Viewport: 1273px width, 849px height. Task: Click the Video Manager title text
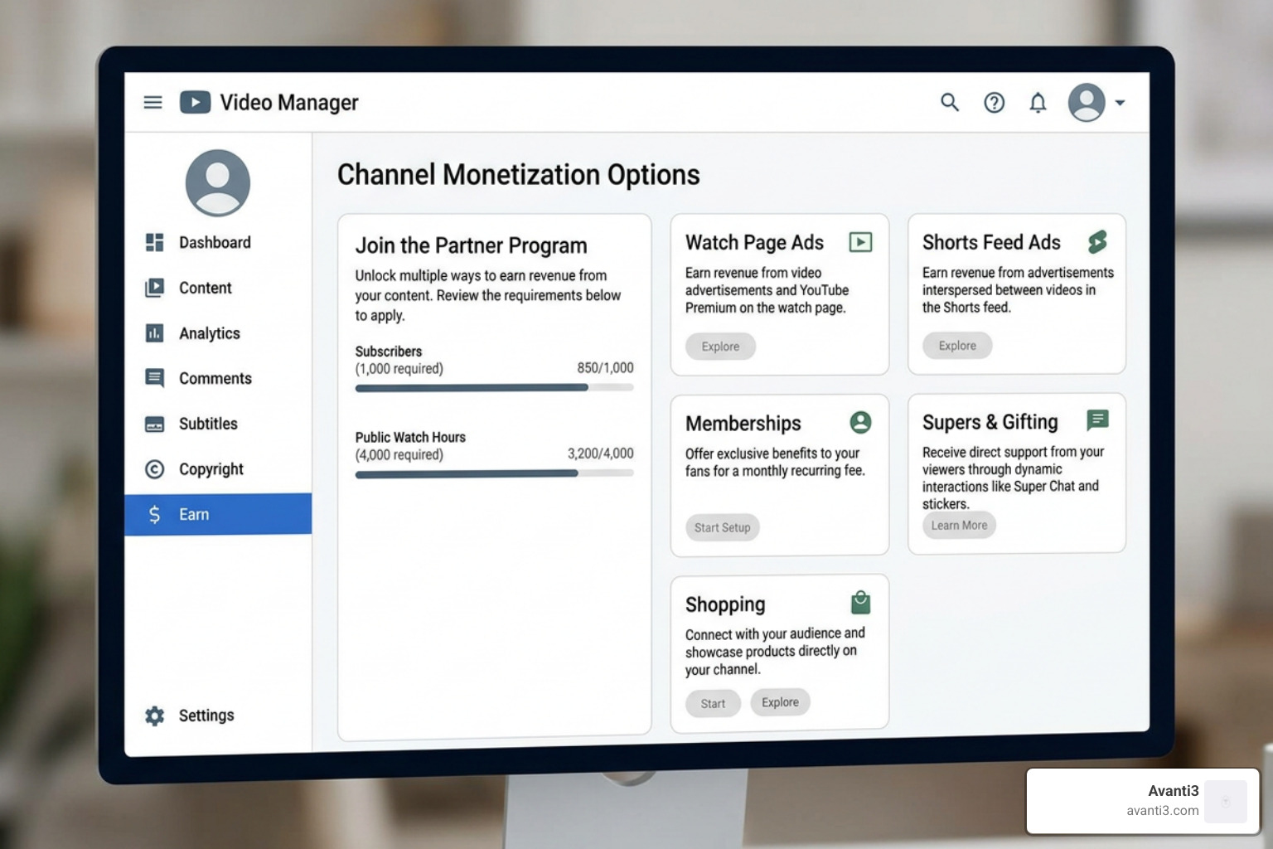[288, 103]
